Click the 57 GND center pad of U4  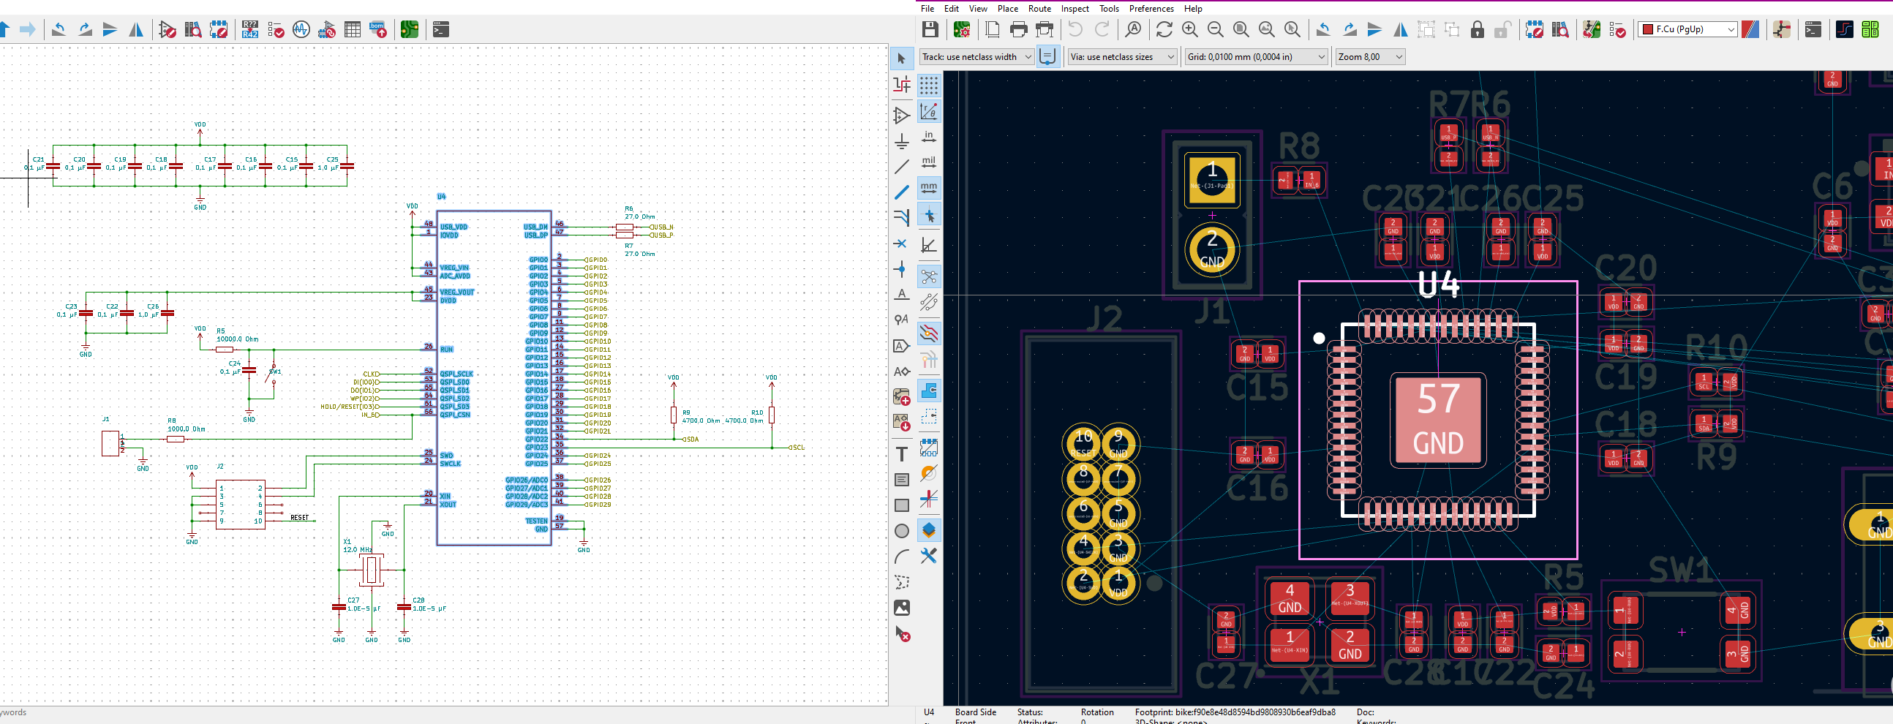[1437, 421]
